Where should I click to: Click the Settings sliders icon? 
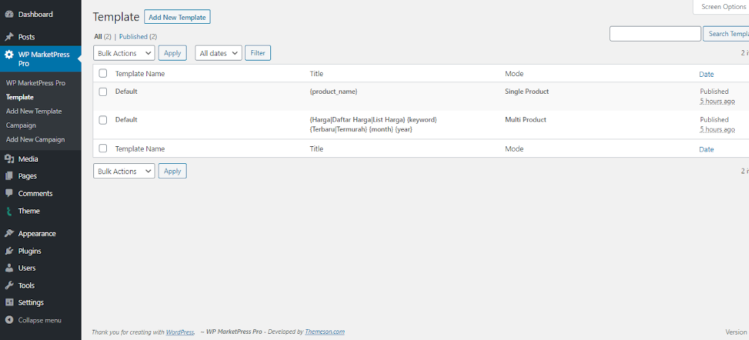point(9,303)
